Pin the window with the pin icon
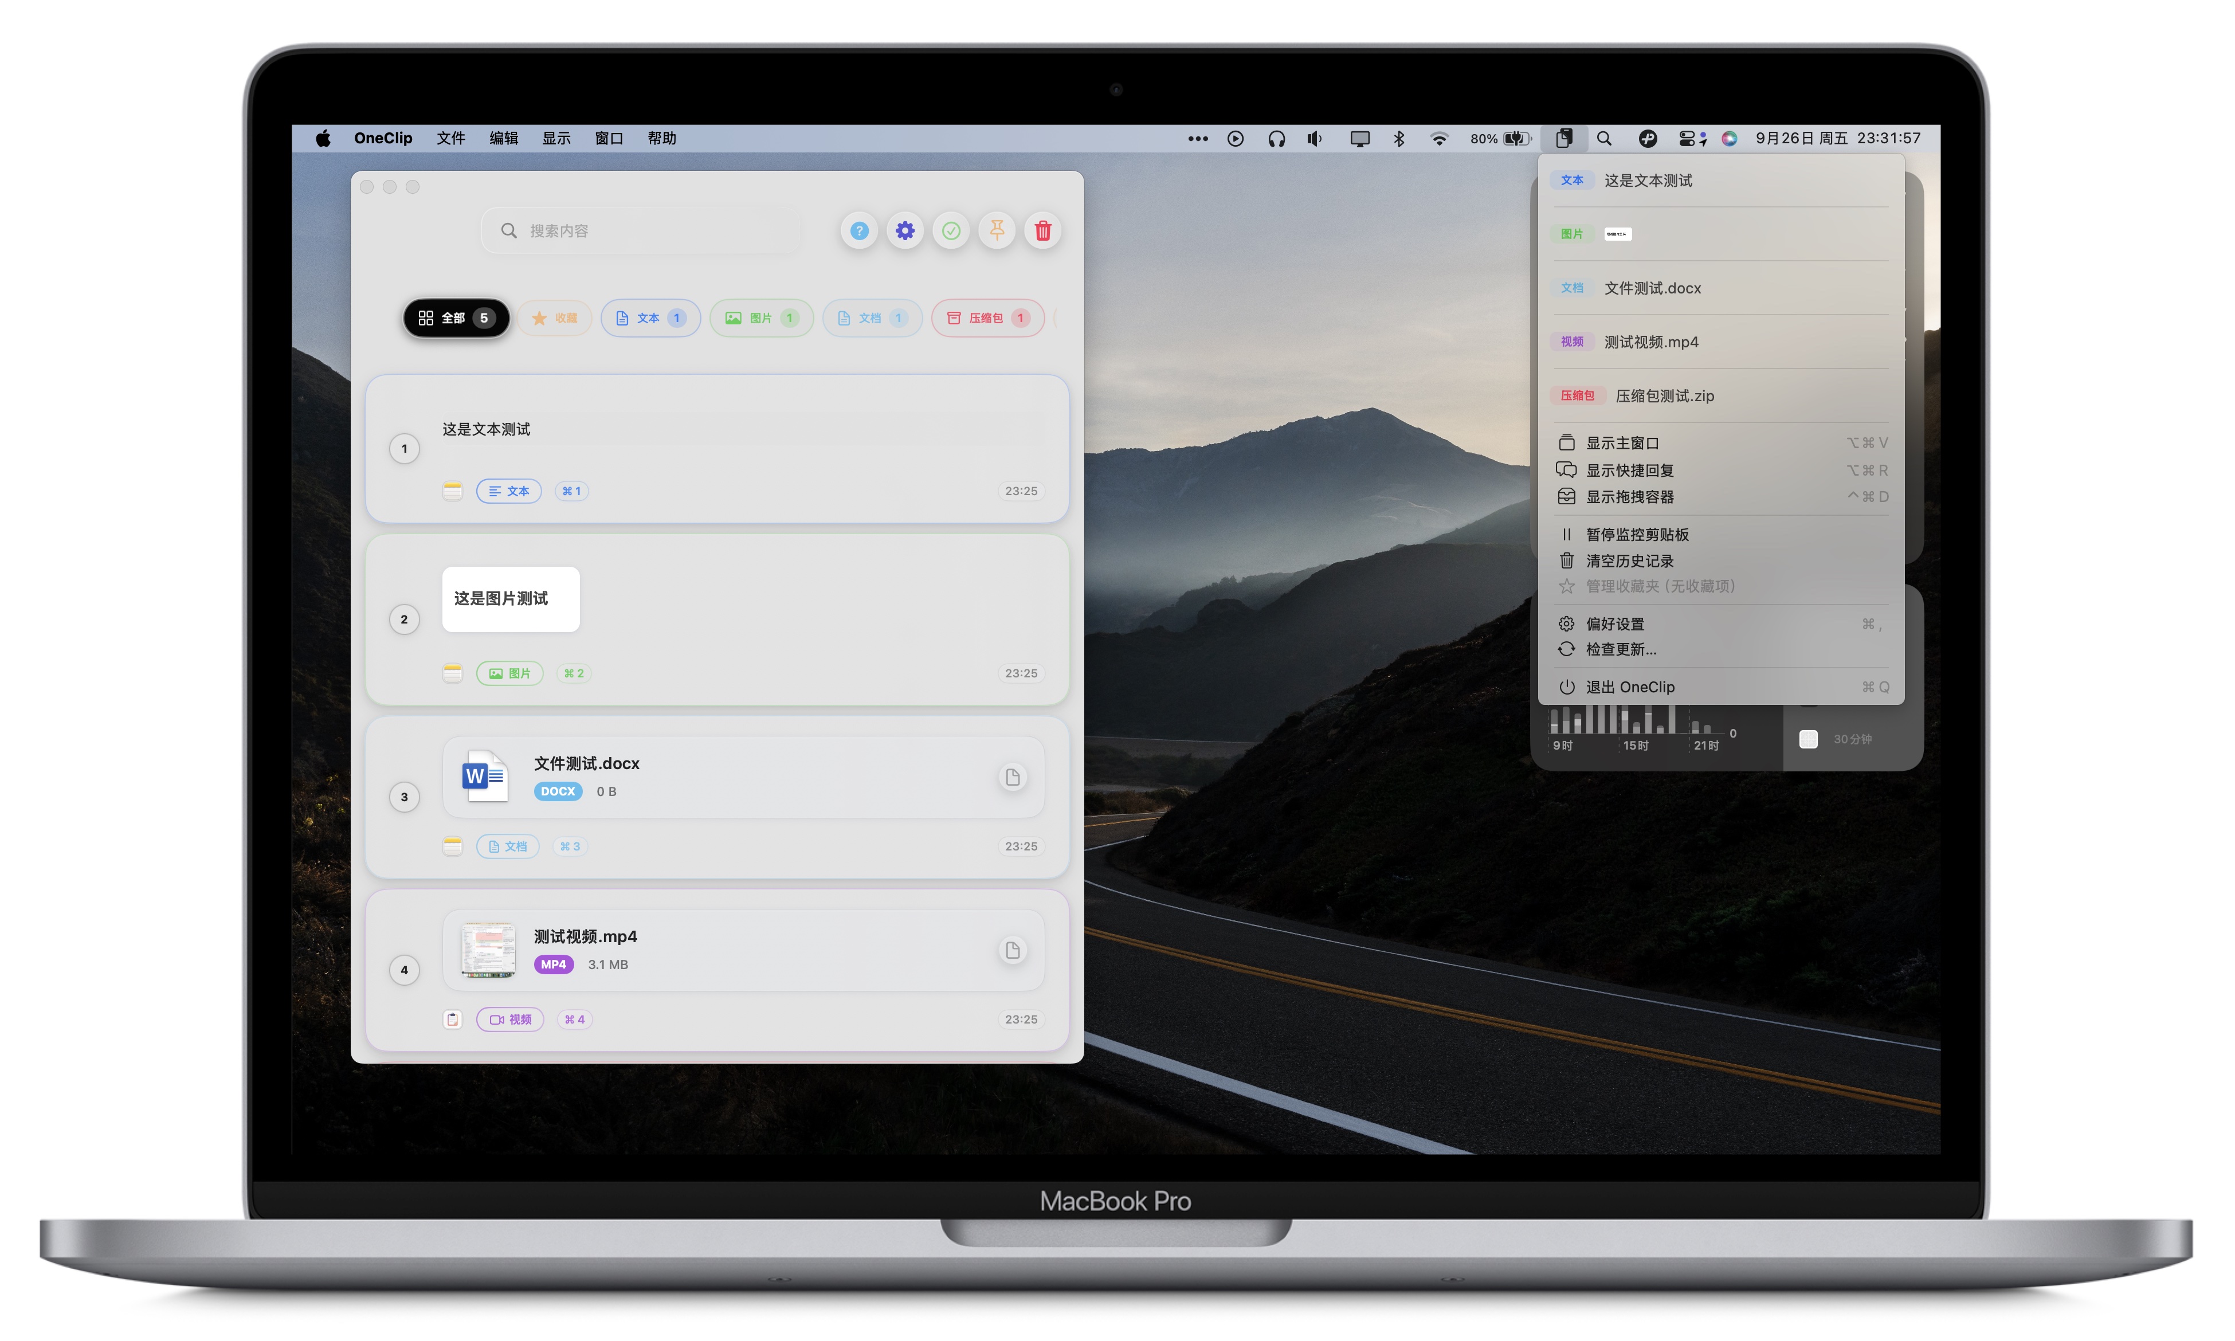This screenshot has height=1341, width=2235. [997, 232]
